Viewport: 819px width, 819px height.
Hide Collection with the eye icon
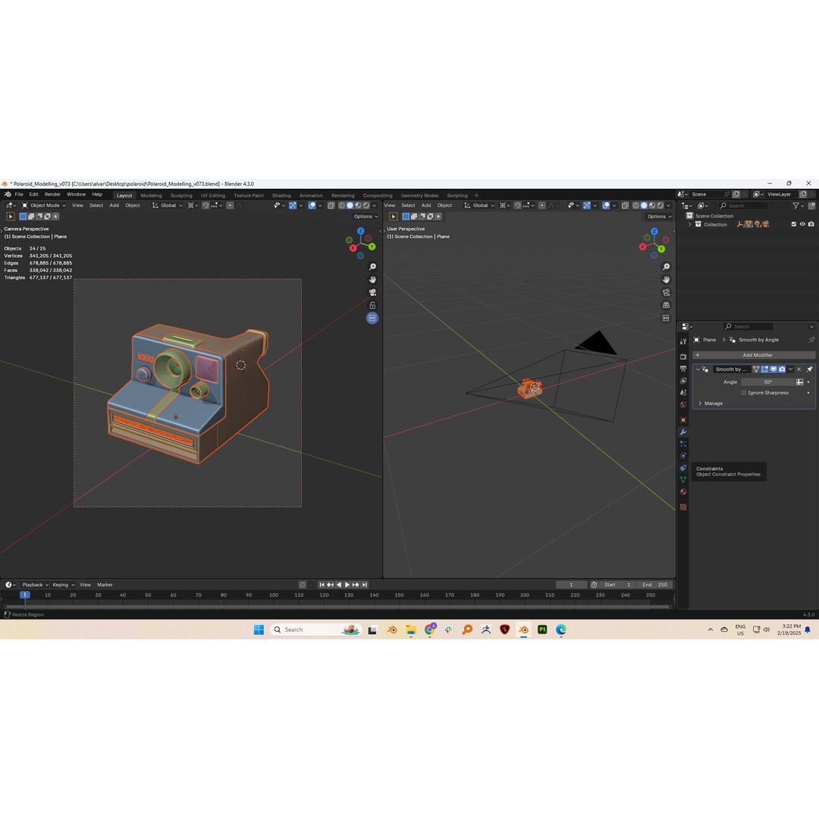click(x=802, y=224)
